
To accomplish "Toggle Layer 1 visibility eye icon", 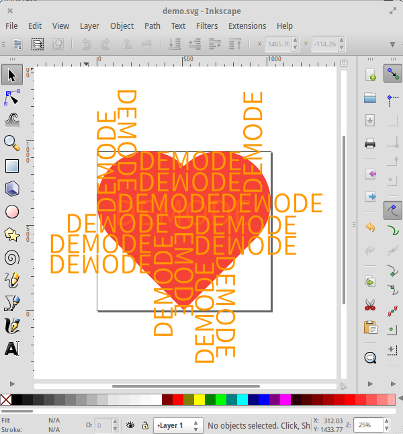I will [130, 425].
